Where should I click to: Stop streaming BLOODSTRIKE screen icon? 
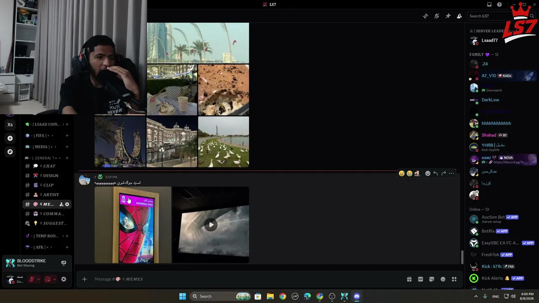click(x=64, y=263)
